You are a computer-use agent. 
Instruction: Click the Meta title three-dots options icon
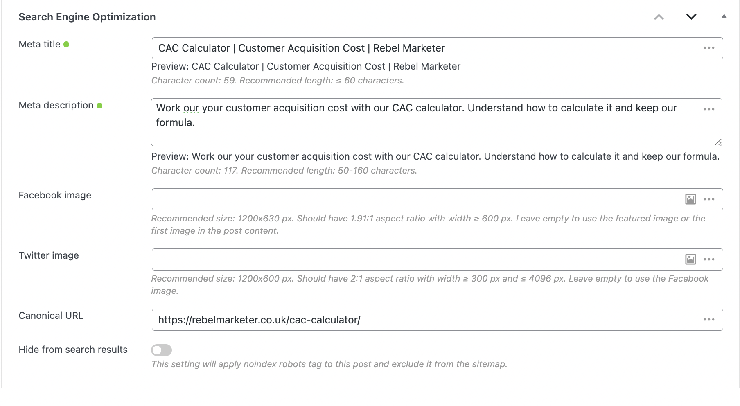point(709,48)
